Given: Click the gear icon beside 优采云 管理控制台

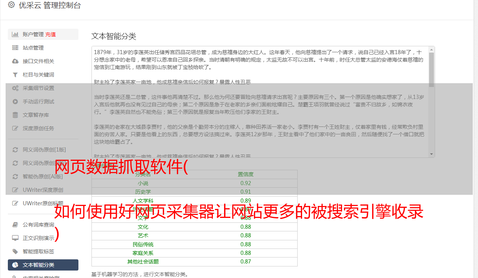Looking at the screenshot, I should pyautogui.click(x=11, y=5).
